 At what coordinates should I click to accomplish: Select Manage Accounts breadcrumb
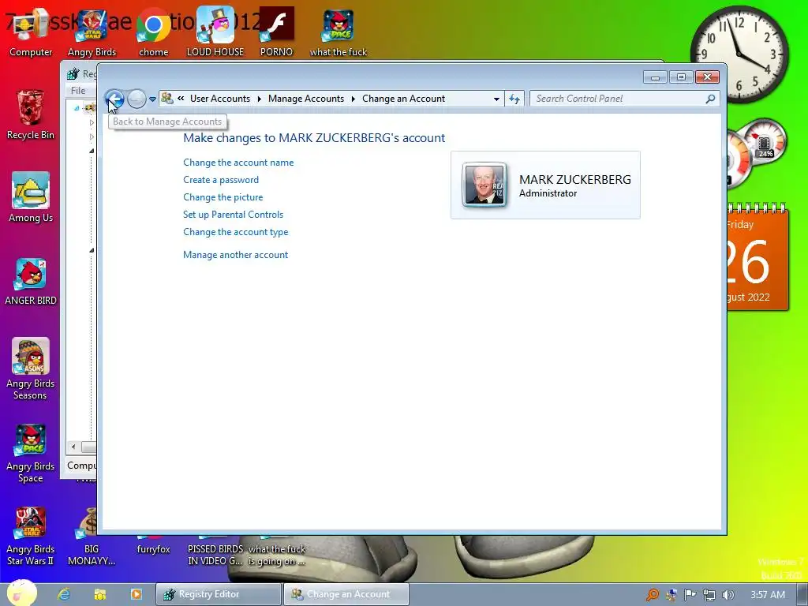coord(306,99)
